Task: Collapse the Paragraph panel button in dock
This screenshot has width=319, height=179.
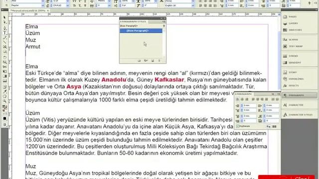Action: tap(299, 95)
